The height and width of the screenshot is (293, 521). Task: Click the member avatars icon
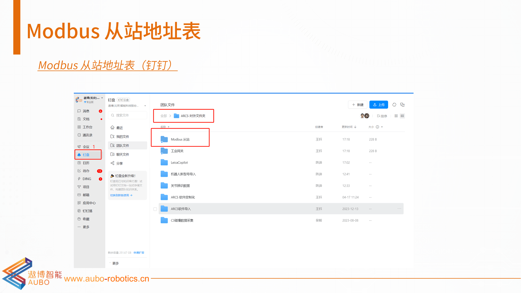[365, 116]
